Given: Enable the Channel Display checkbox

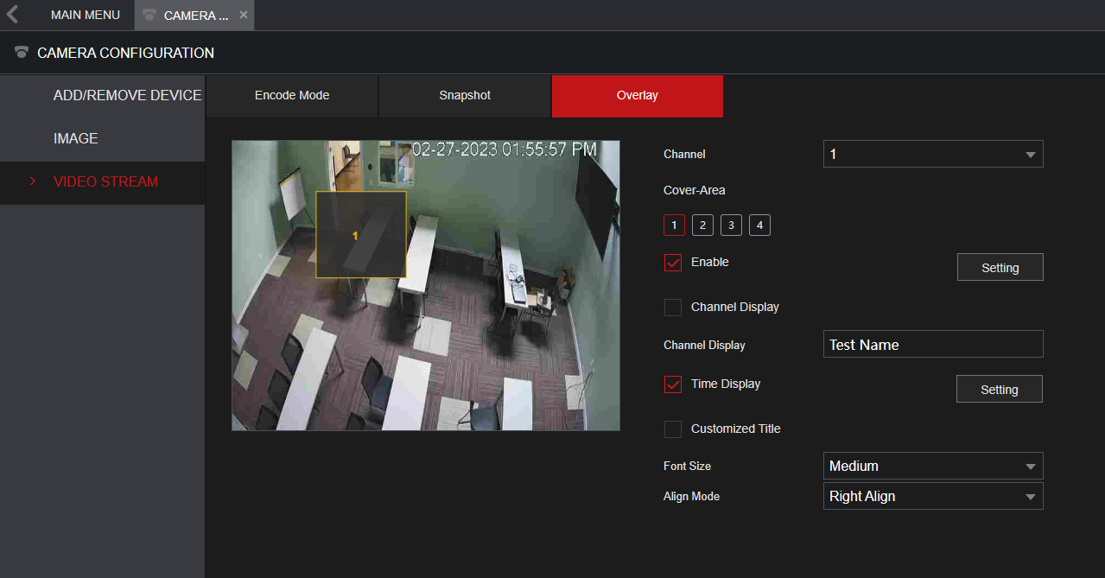Looking at the screenshot, I should click(x=673, y=308).
